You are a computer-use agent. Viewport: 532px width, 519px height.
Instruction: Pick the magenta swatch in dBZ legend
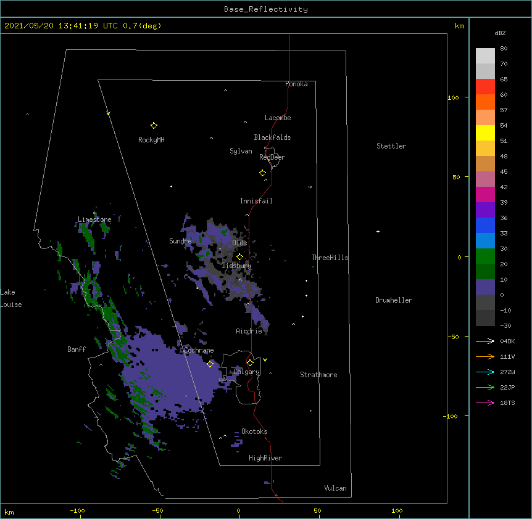pyautogui.click(x=485, y=194)
